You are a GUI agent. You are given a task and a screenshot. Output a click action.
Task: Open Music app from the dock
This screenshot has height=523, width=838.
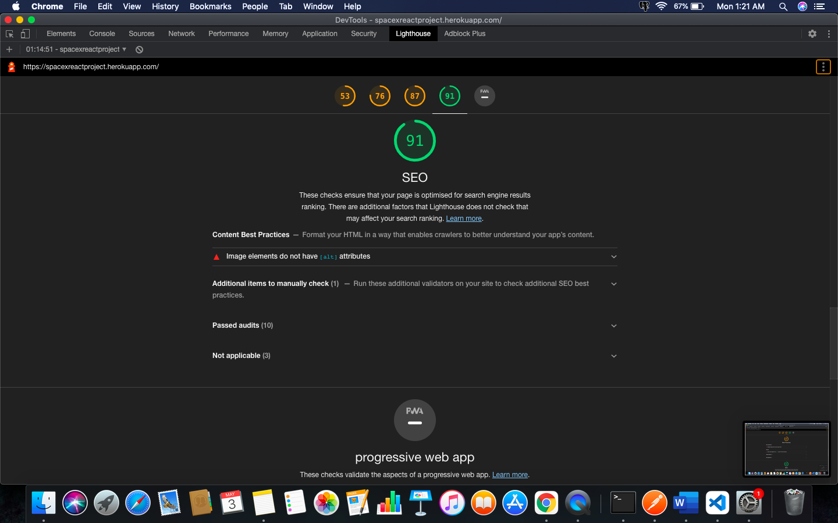[x=452, y=503]
